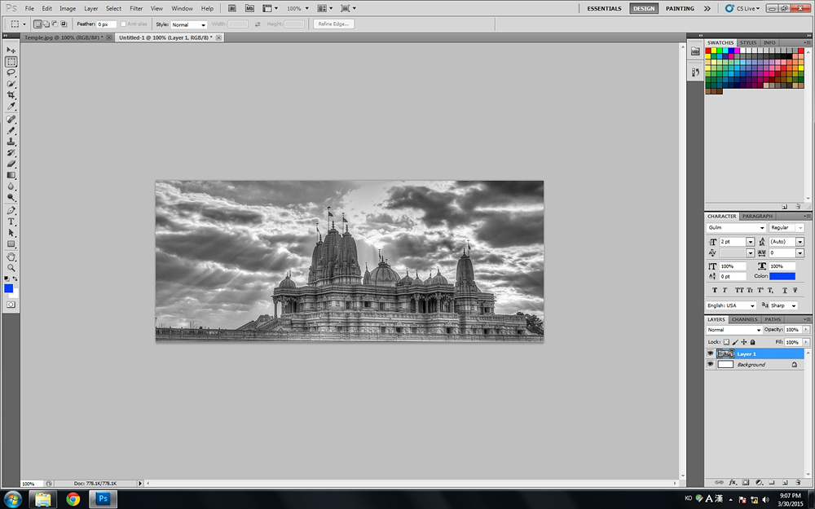Image resolution: width=815 pixels, height=509 pixels.
Task: Select the Lasso tool
Action: click(x=11, y=72)
